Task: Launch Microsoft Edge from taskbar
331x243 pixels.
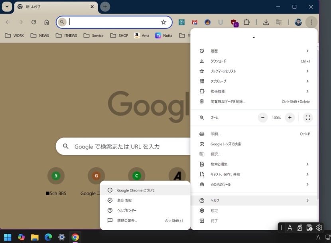Action: pos(48,237)
